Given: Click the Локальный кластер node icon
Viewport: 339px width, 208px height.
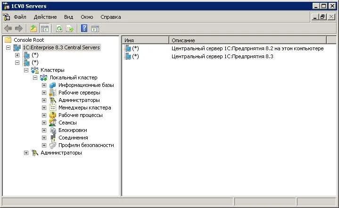Looking at the screenshot, I should pos(44,77).
